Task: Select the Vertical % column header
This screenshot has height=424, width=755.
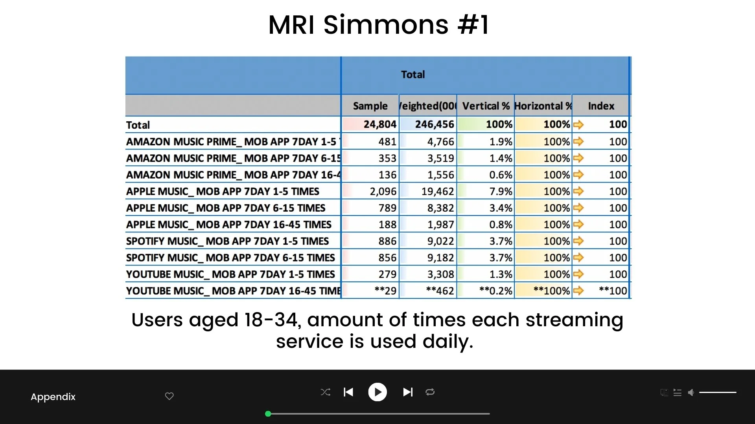Action: tap(486, 106)
